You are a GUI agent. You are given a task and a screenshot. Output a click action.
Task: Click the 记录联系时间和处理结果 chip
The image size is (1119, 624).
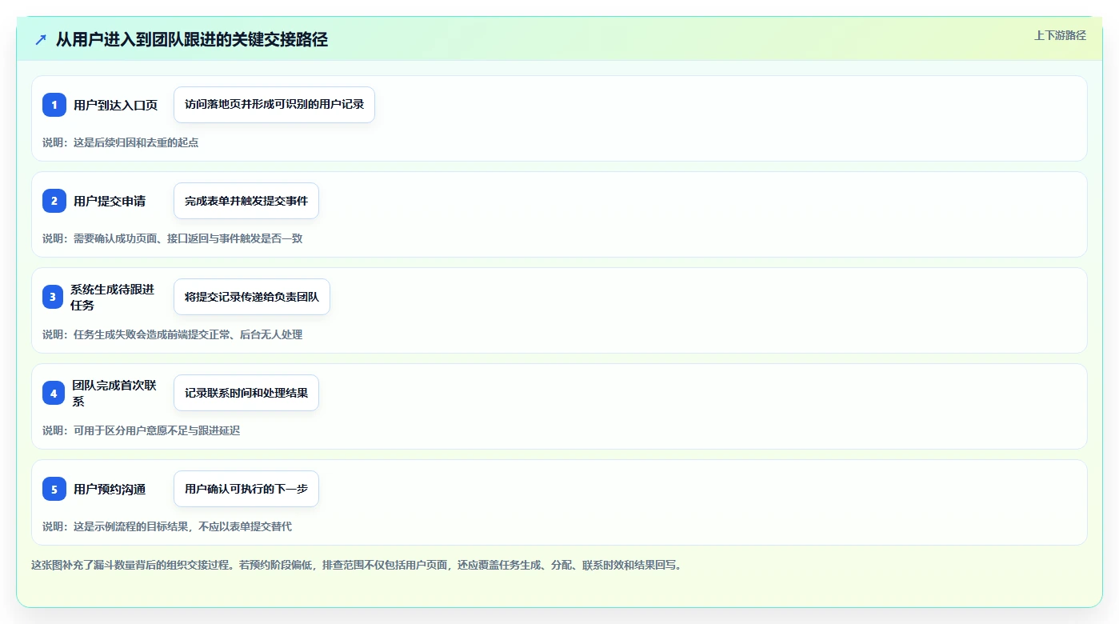pos(246,393)
